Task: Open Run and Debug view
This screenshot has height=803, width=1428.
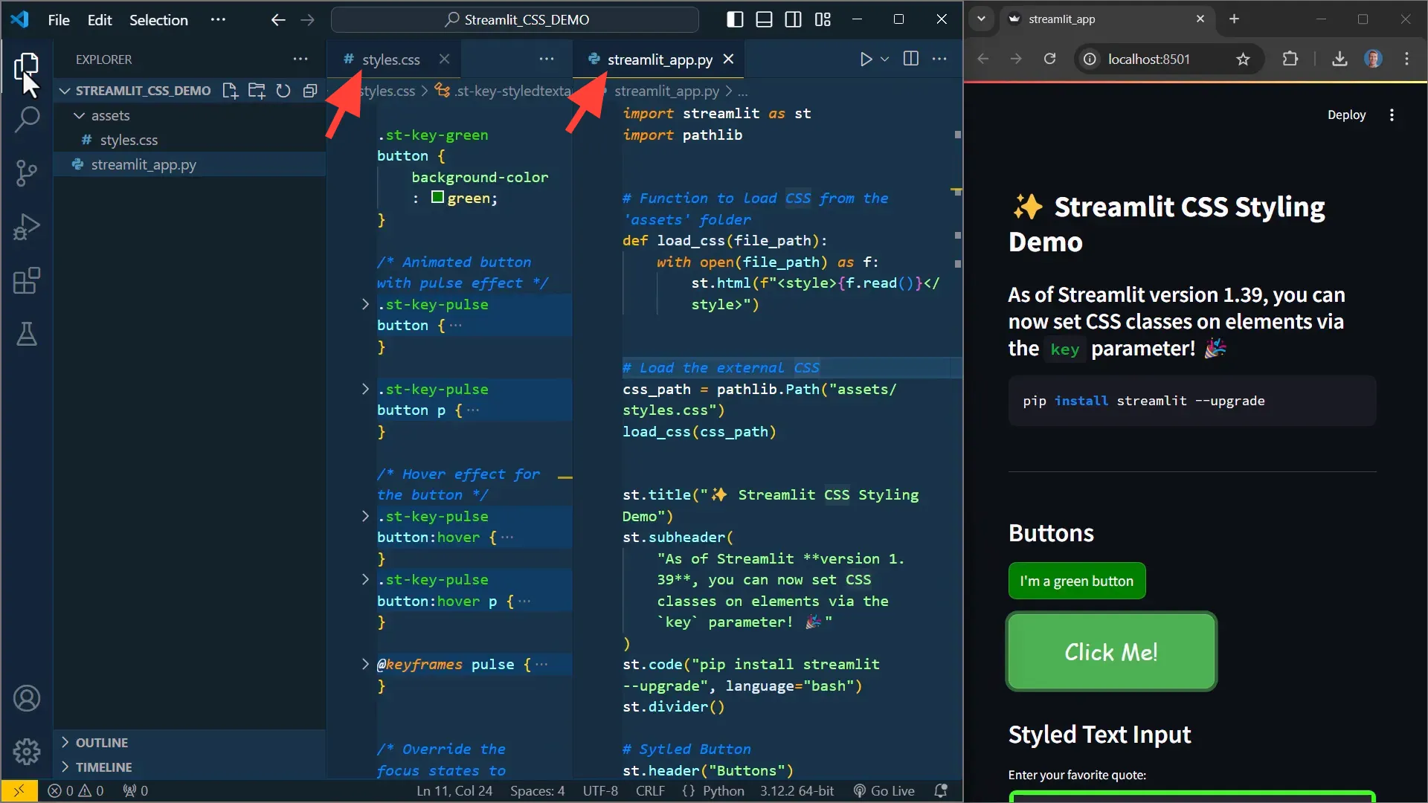Action: pos(27,227)
